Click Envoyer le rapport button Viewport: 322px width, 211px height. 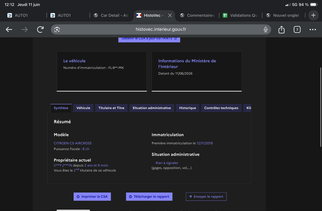pyautogui.click(x=206, y=197)
